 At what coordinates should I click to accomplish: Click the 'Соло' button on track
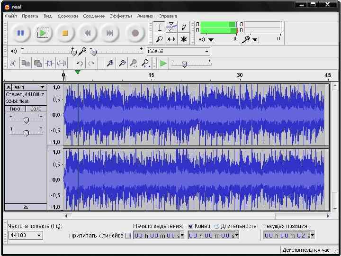36,109
